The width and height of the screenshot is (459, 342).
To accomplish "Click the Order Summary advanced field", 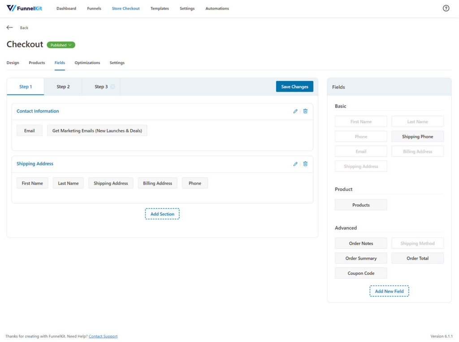I will pos(361,258).
